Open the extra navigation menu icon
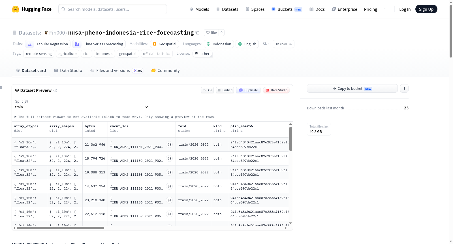 [x=386, y=9]
